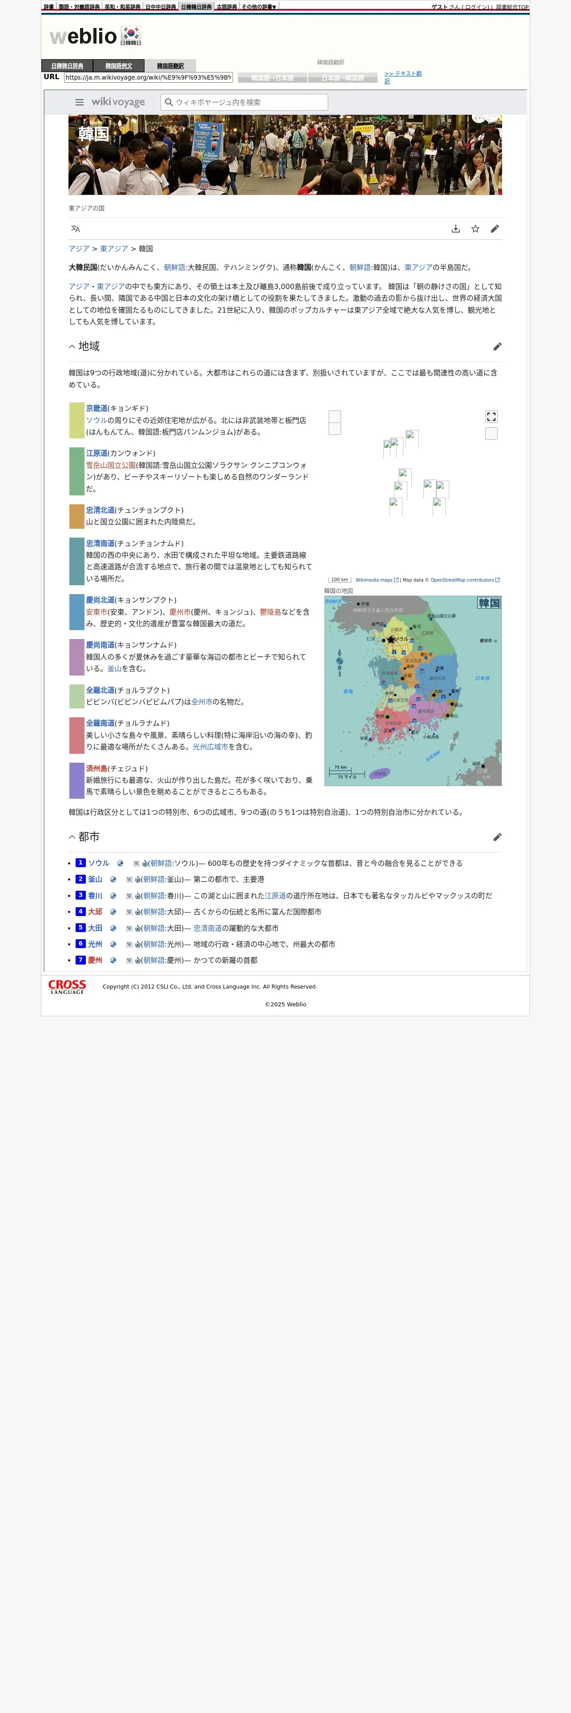Click the yellow 京畿道 color swatch
571x1713 pixels.
(76, 420)
